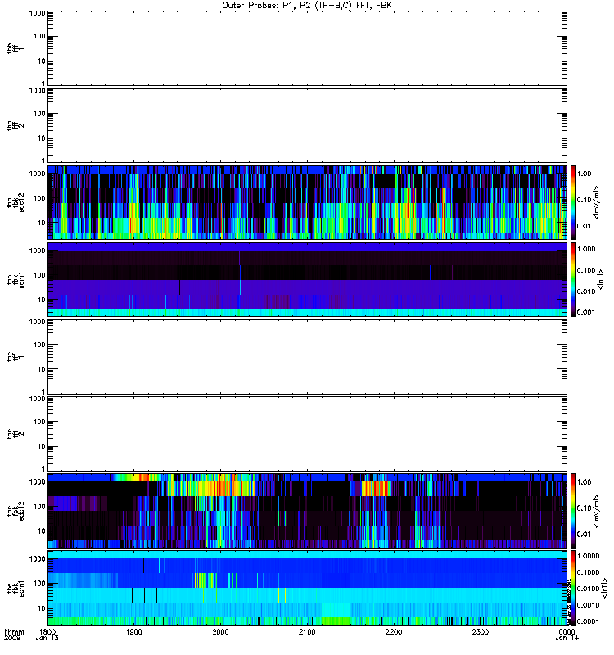
Task: Click the 1 frequency tick on thc fff 2 panel
Action: 43,468
